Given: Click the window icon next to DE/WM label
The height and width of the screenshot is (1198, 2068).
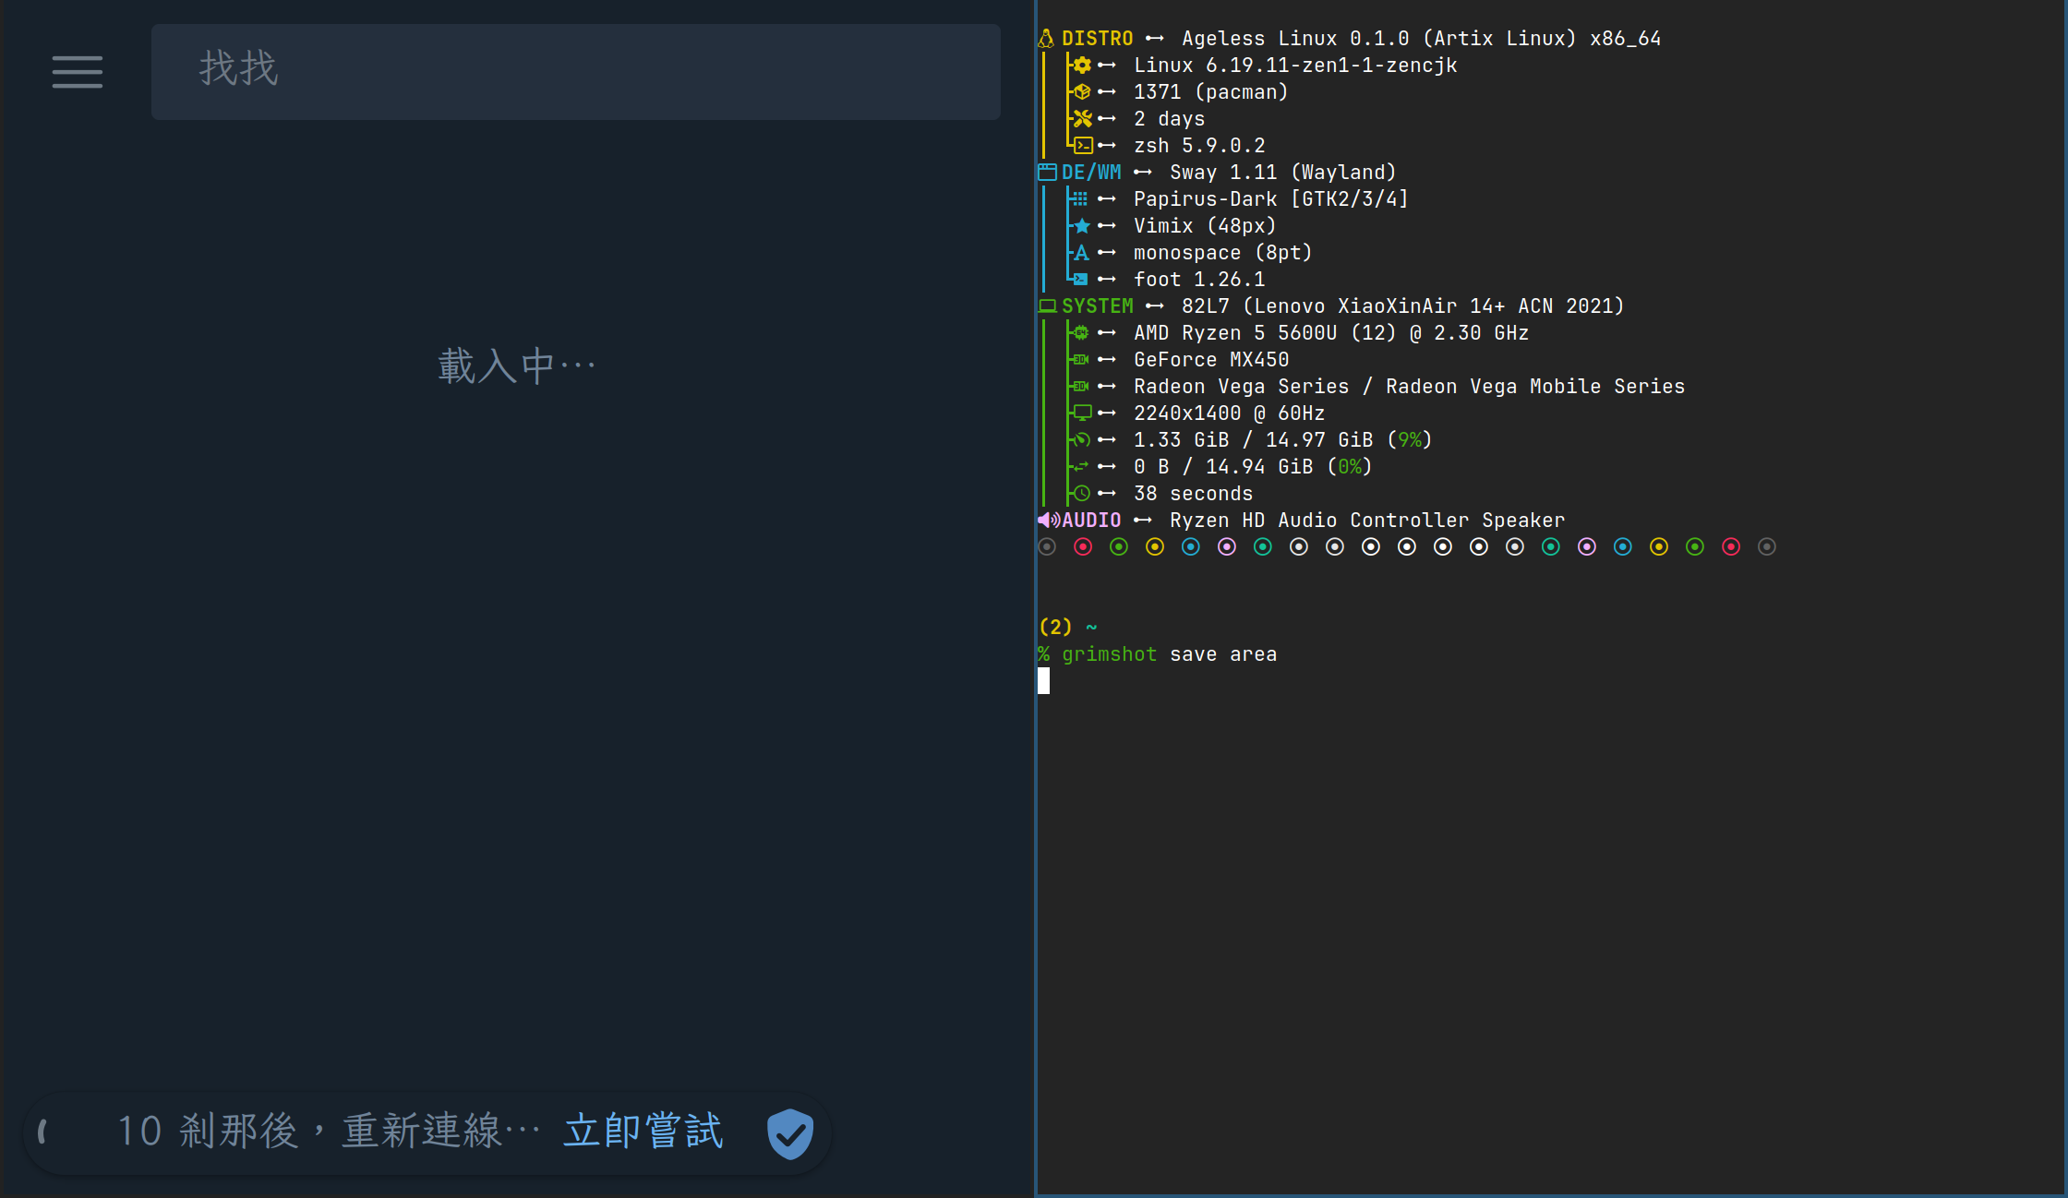Looking at the screenshot, I should (1047, 172).
